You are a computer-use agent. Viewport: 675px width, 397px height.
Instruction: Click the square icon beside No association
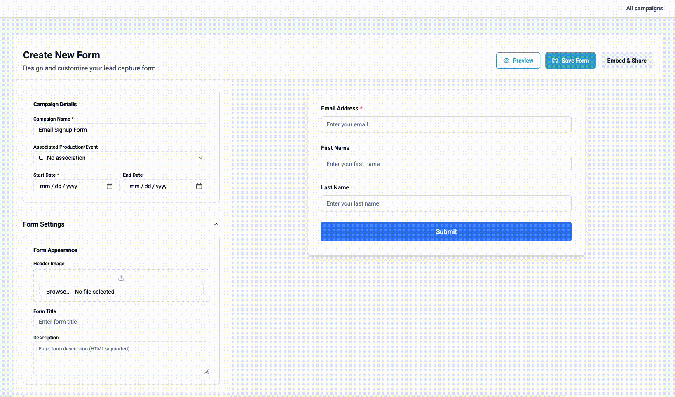point(41,158)
